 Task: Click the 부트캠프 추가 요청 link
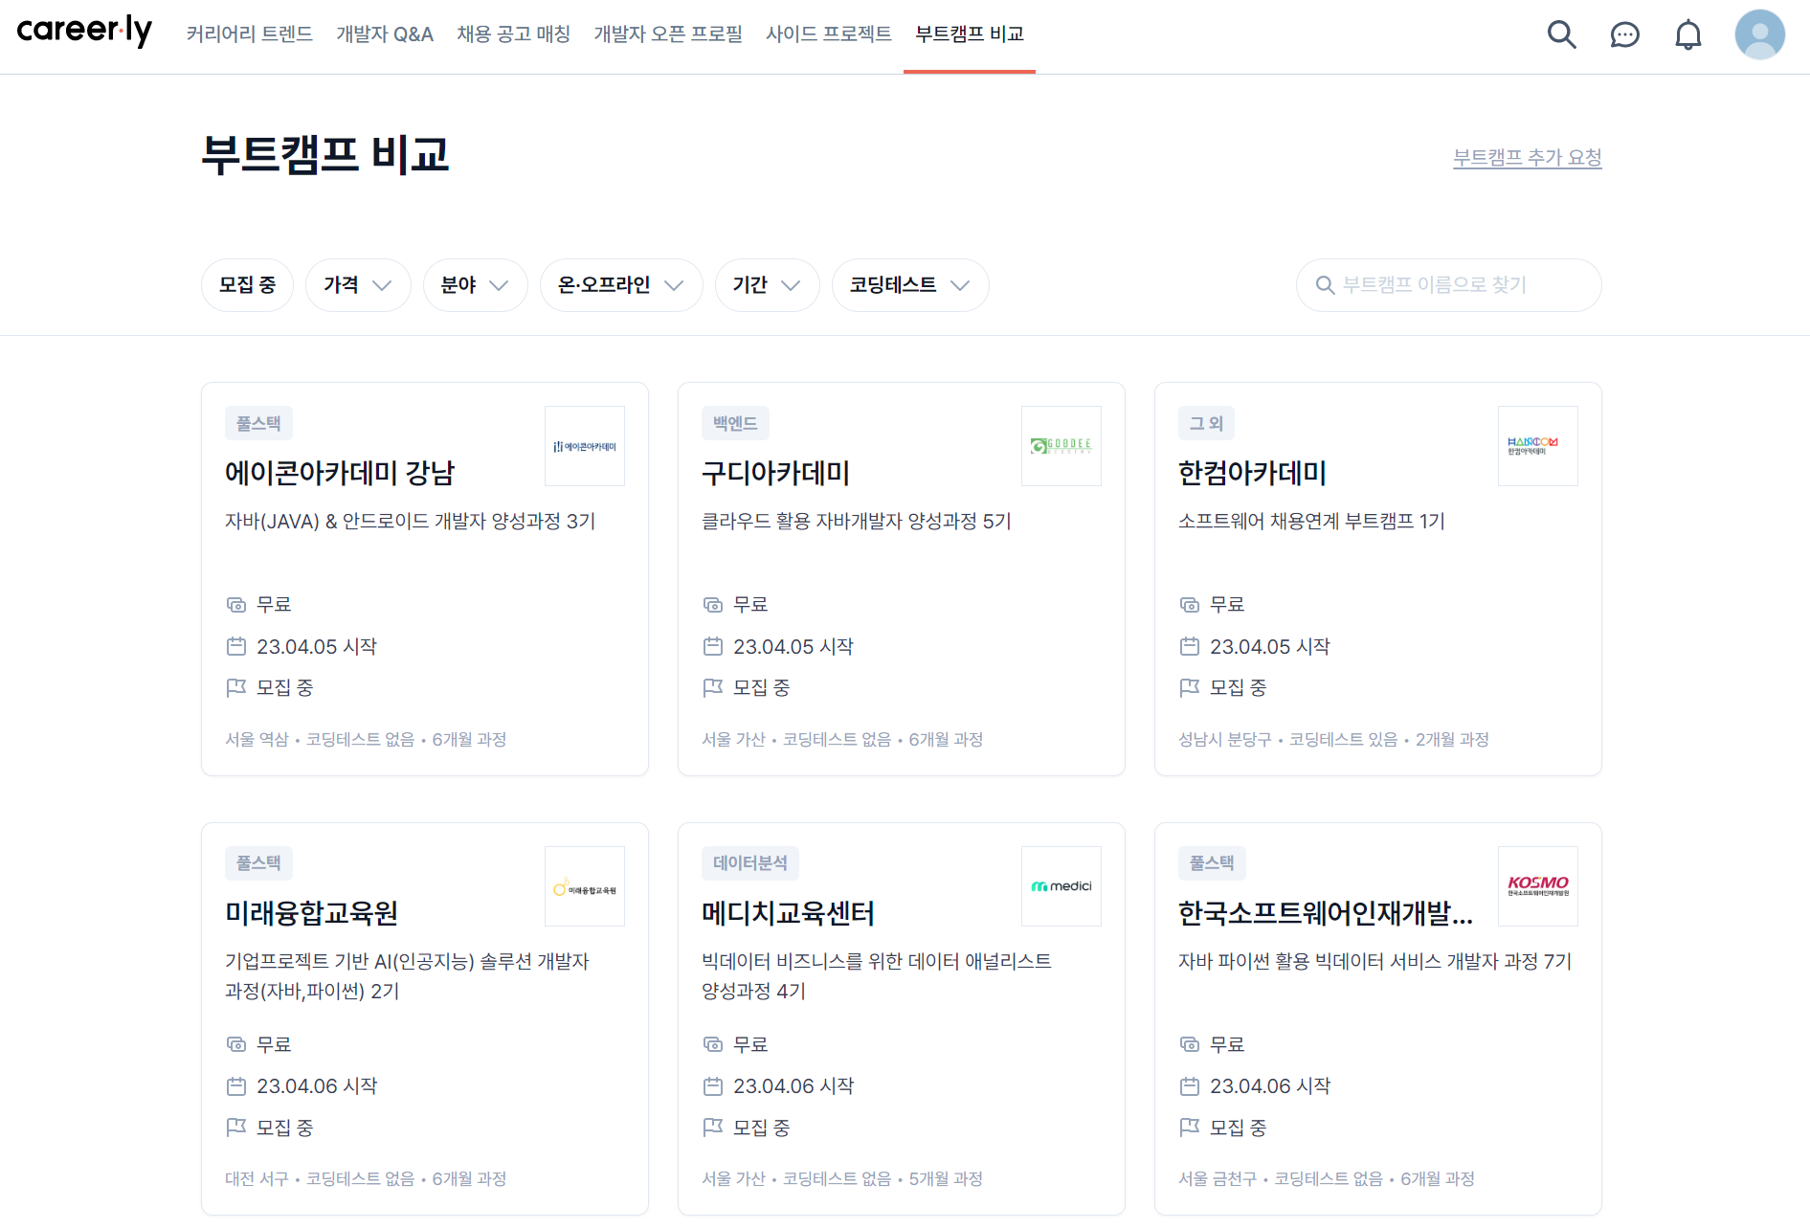1528,157
